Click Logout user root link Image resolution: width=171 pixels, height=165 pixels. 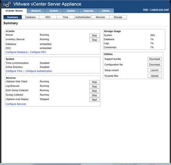coord(160,10)
